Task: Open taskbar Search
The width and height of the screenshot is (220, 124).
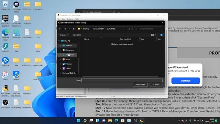Action: [x=85, y=121]
